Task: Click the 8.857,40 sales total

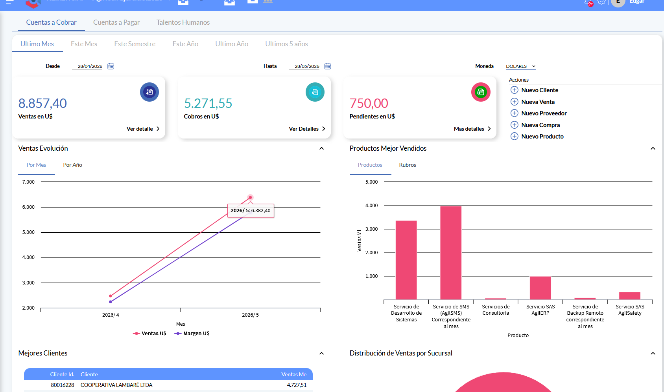Action: click(x=42, y=103)
